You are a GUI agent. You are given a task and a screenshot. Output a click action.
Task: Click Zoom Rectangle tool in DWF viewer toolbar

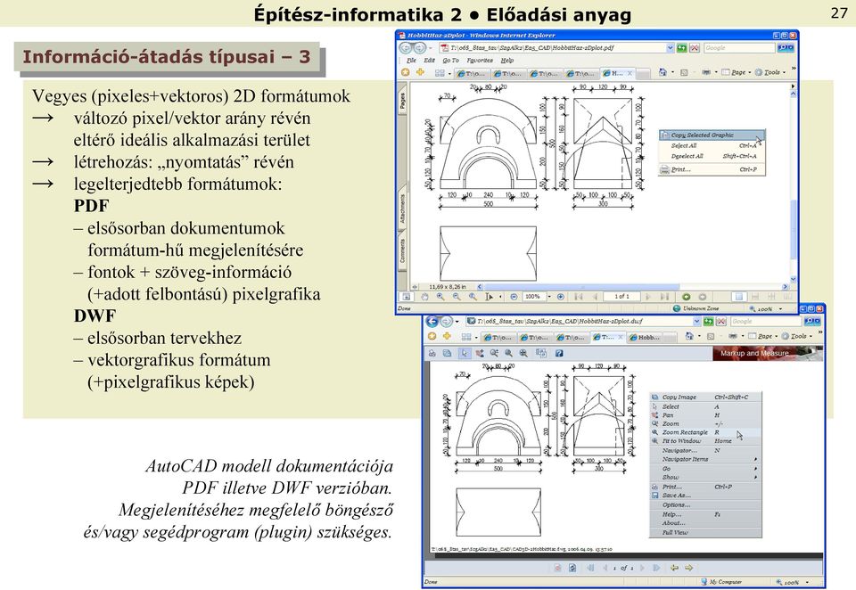(x=509, y=353)
